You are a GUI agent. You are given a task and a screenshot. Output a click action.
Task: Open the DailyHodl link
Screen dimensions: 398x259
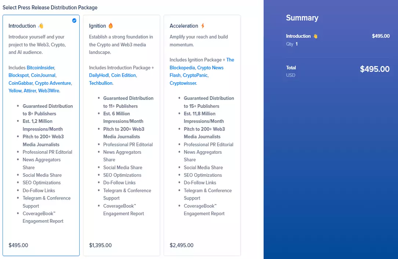(99, 76)
